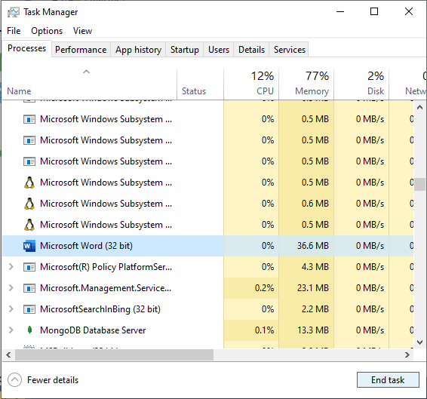Image resolution: width=427 pixels, height=399 pixels.
Task: Maximize the Task Manager window
Action: [x=374, y=12]
